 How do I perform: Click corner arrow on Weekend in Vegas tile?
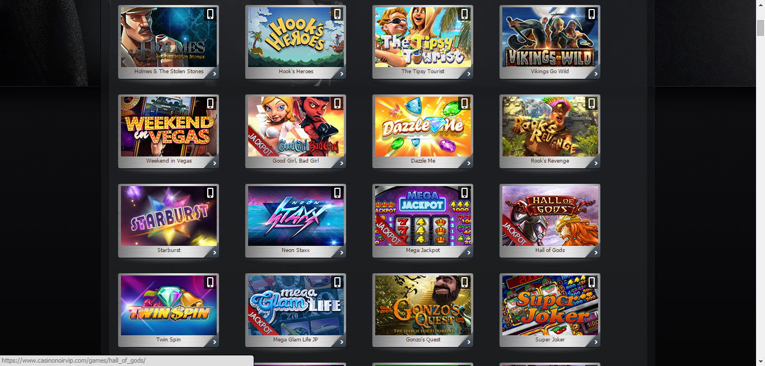[214, 164]
